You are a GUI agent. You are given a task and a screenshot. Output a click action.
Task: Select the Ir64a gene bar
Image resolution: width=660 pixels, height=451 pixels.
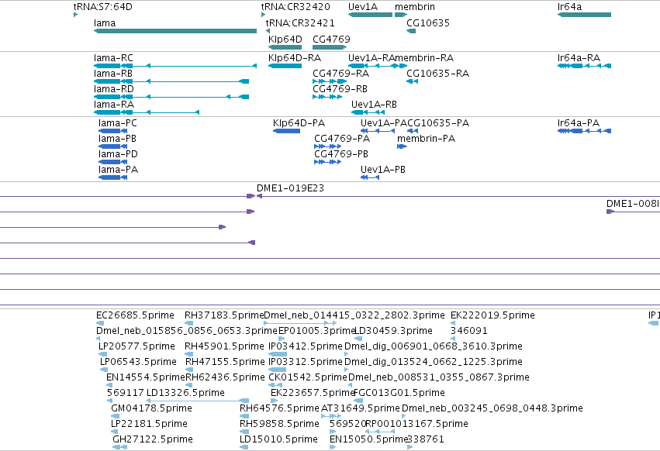click(584, 15)
